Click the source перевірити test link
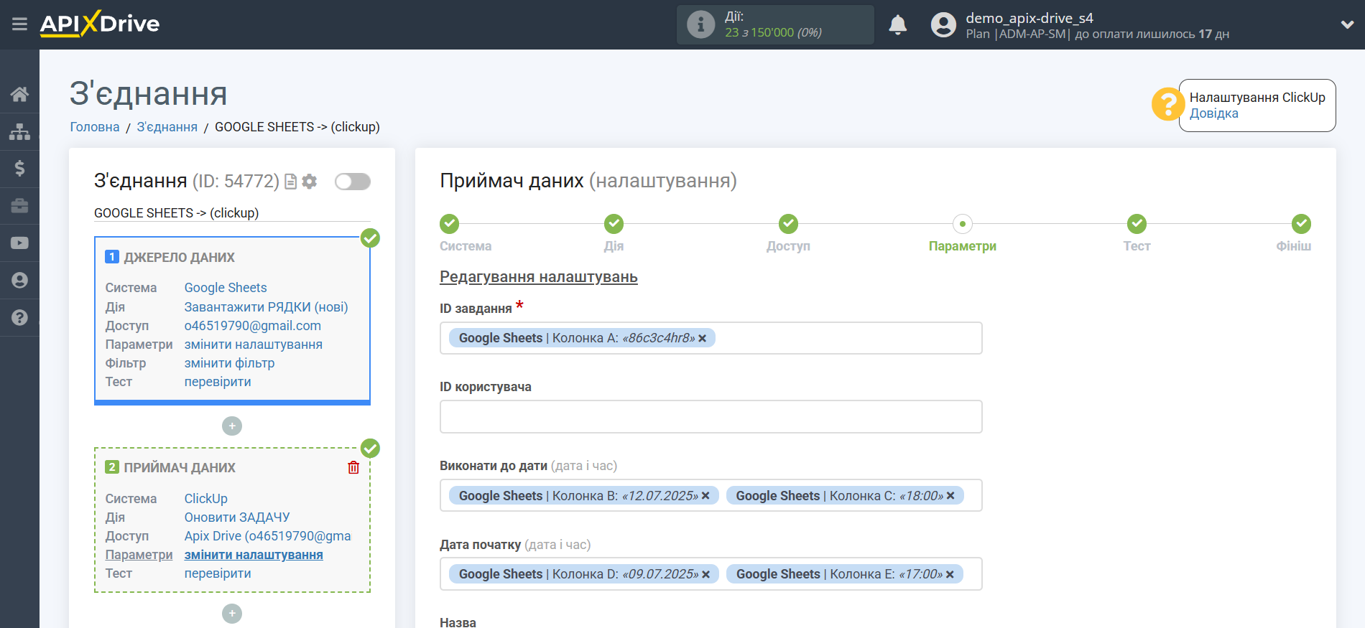1365x628 pixels. (x=218, y=382)
